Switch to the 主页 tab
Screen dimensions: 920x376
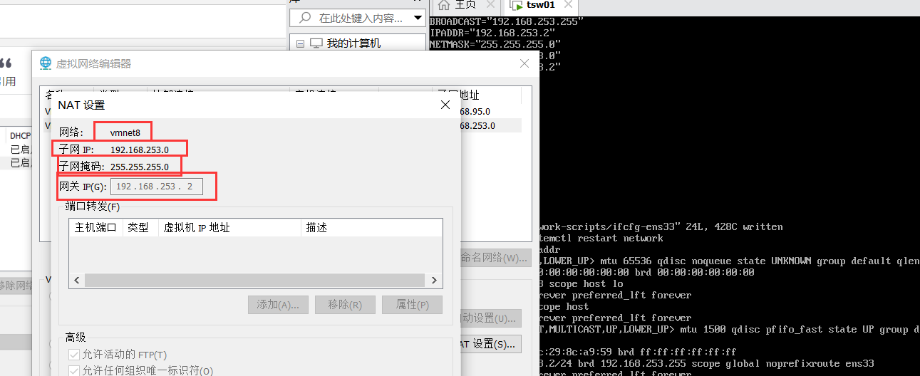[464, 5]
